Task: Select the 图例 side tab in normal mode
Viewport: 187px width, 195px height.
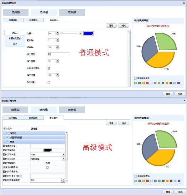Action: 15,44
